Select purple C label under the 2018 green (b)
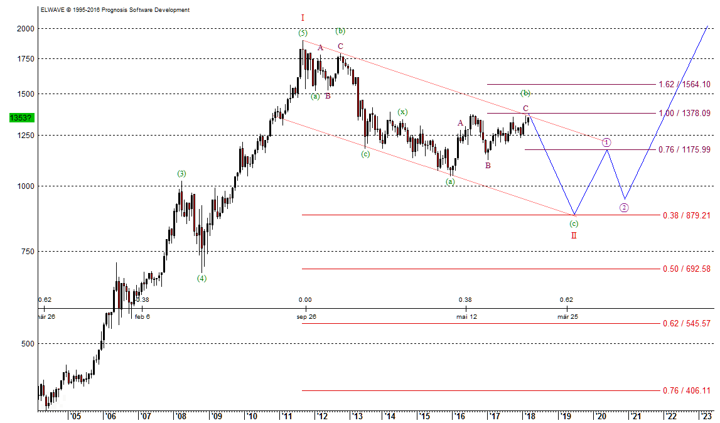 click(526, 109)
